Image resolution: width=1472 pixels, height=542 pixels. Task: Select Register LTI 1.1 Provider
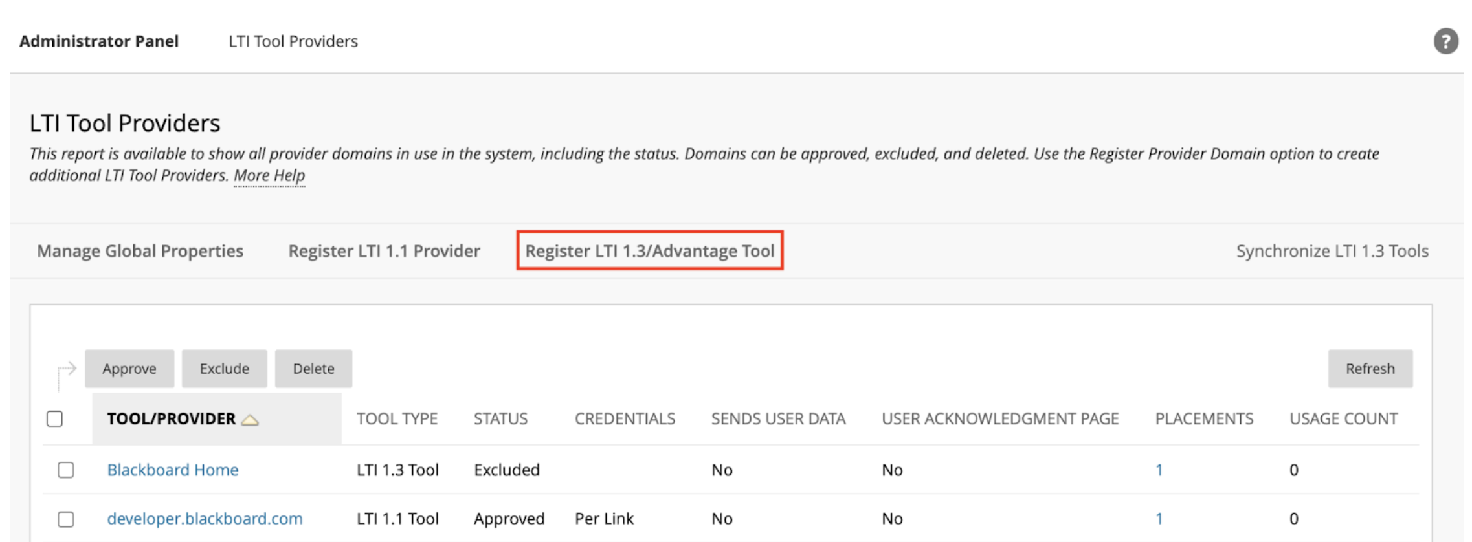point(384,251)
